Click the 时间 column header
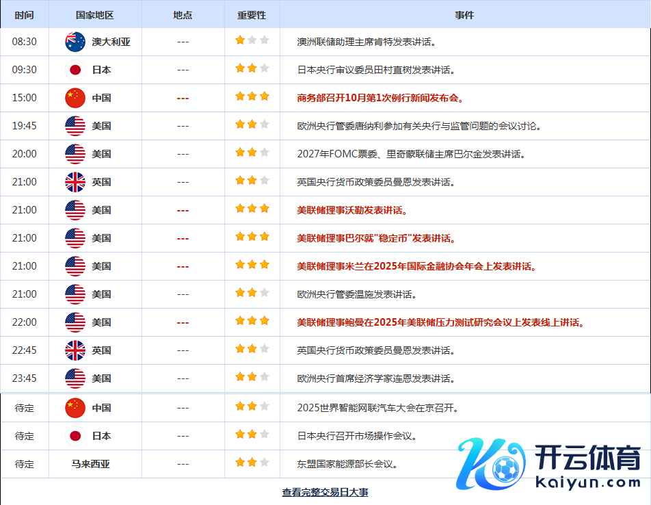Image resolution: width=651 pixels, height=505 pixels. (x=24, y=14)
